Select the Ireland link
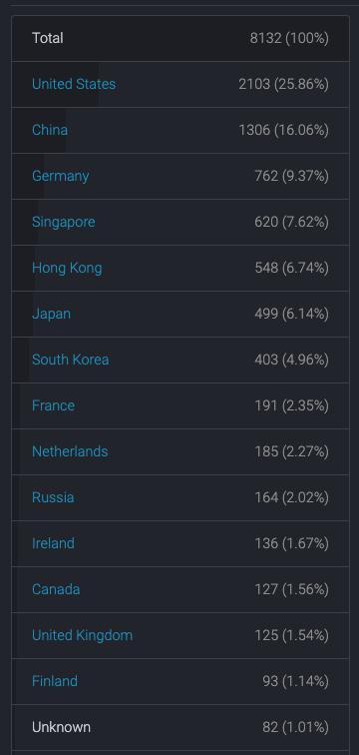 (53, 543)
